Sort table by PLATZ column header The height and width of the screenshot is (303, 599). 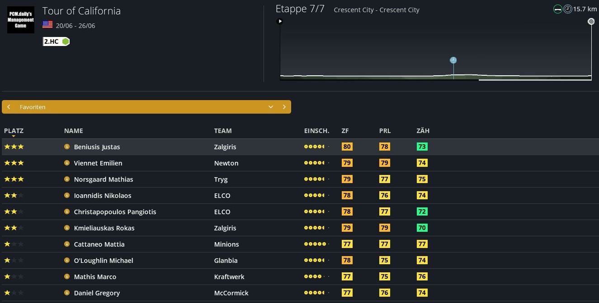coord(14,131)
